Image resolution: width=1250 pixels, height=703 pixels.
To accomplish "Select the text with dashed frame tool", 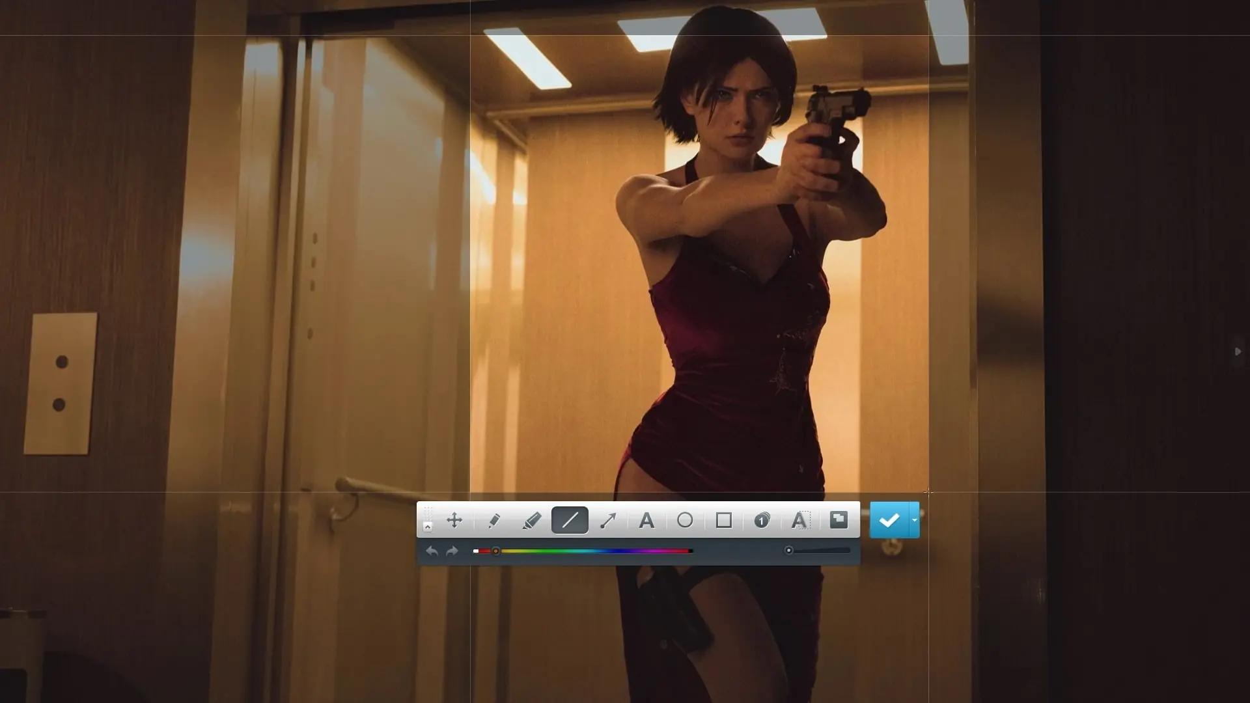I will (799, 520).
